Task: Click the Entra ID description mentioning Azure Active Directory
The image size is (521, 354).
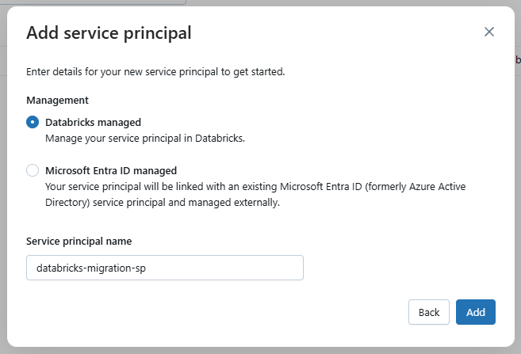Action: 255,194
